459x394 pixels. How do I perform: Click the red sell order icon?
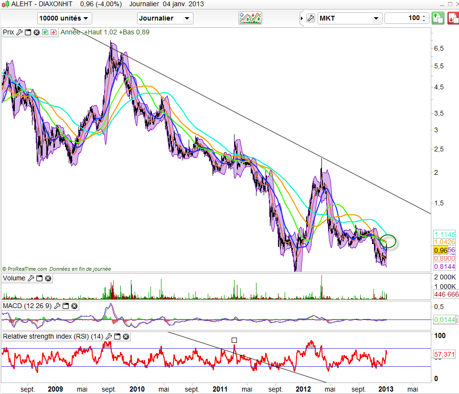(x=453, y=18)
